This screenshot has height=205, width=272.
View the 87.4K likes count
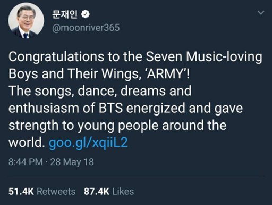(x=97, y=192)
